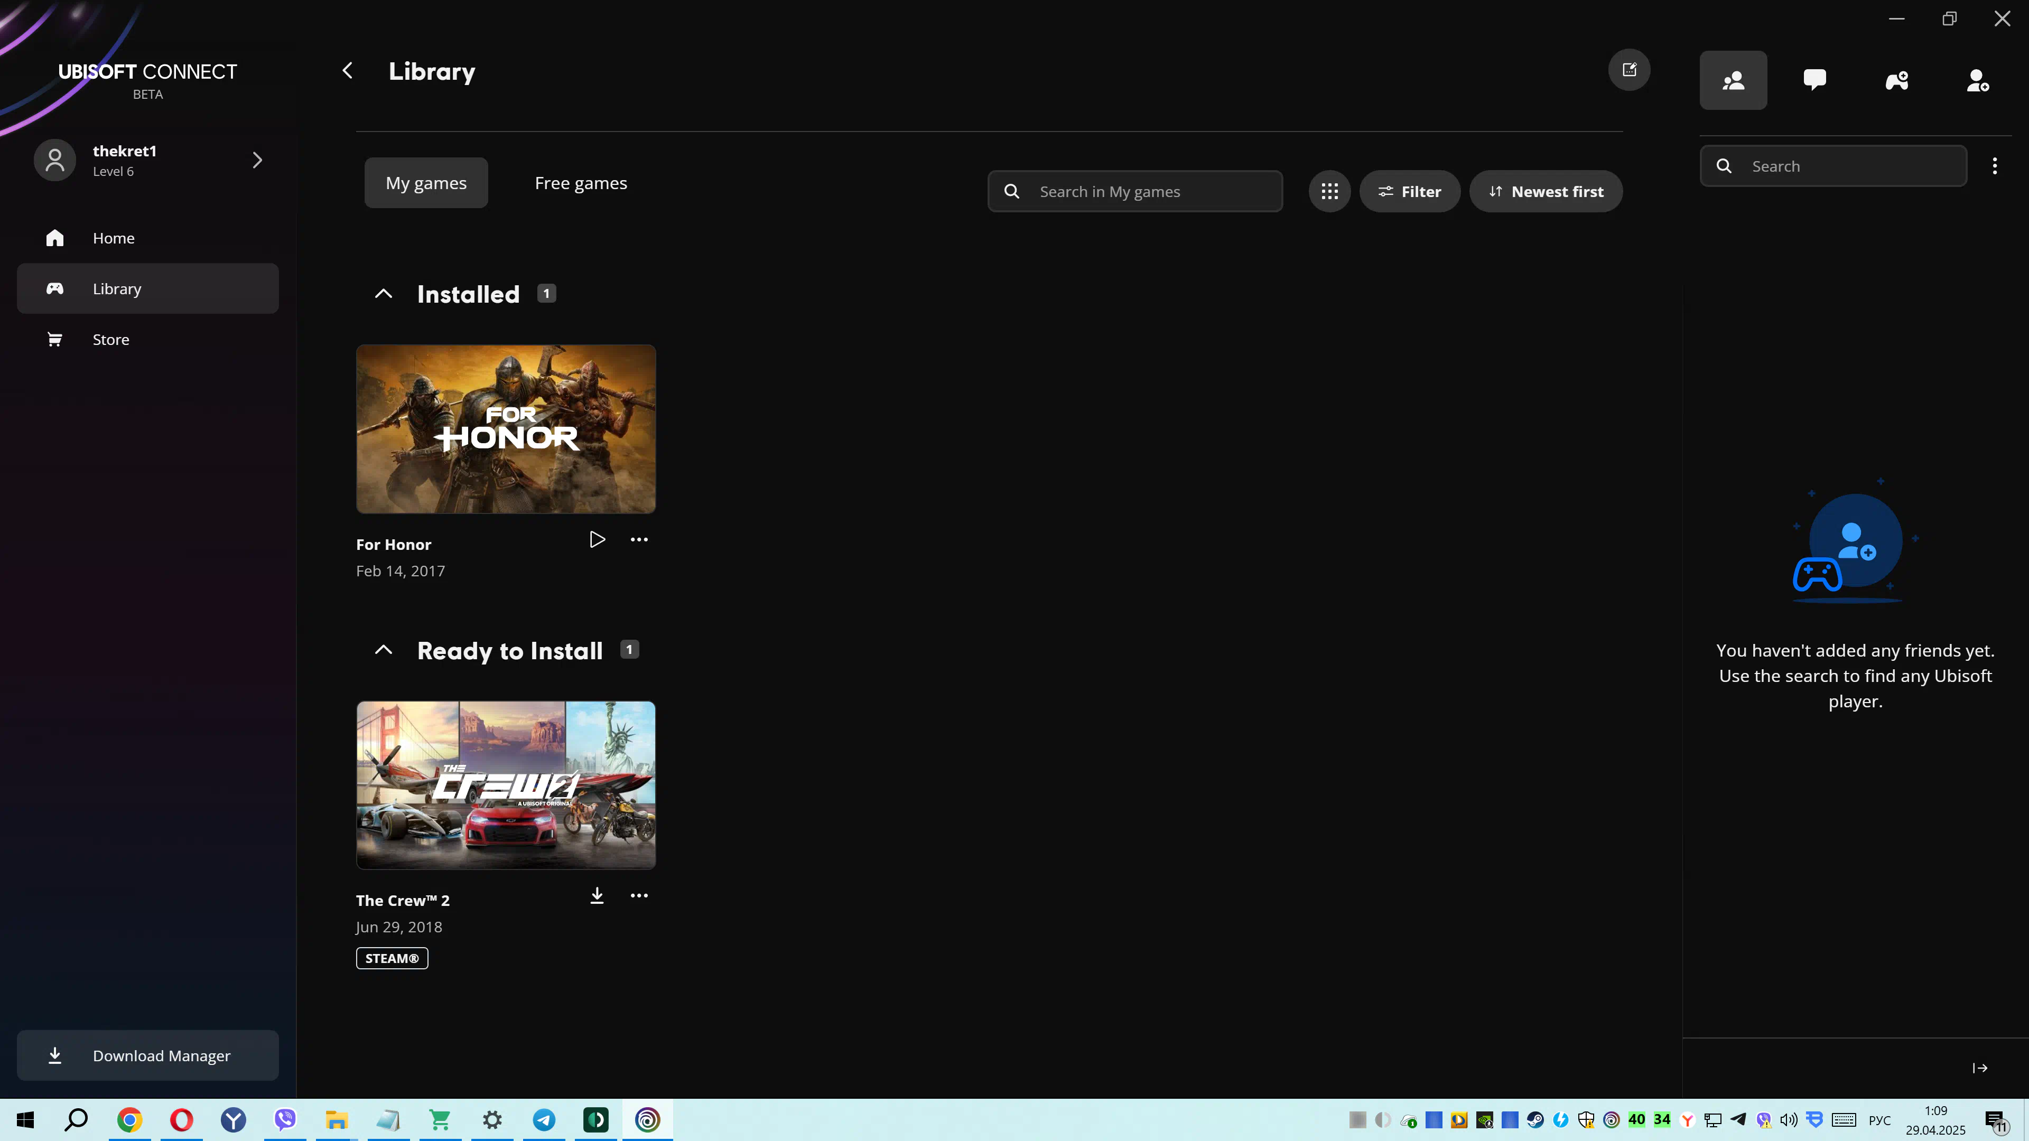Image resolution: width=2029 pixels, height=1141 pixels.
Task: Click Ubisoft Connect taskbar icon
Action: point(647,1120)
